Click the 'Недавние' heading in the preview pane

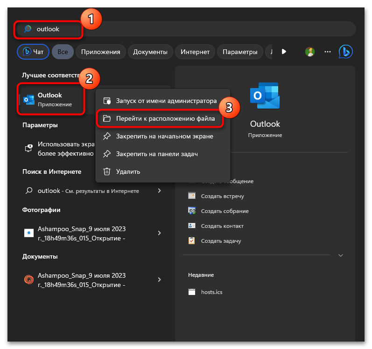pyautogui.click(x=201, y=275)
